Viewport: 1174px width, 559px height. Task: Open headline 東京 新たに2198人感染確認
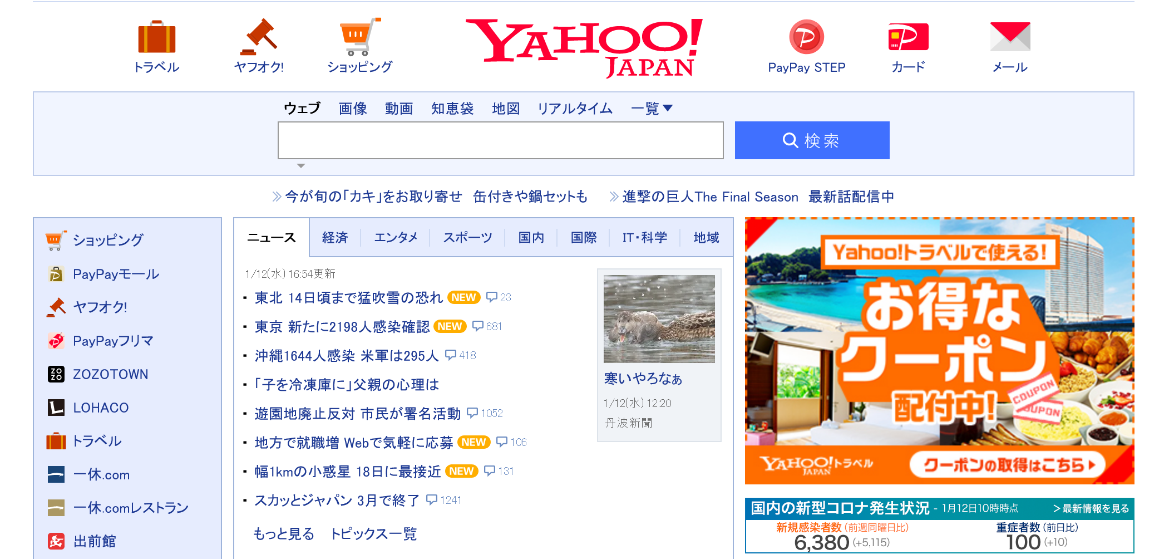[342, 327]
